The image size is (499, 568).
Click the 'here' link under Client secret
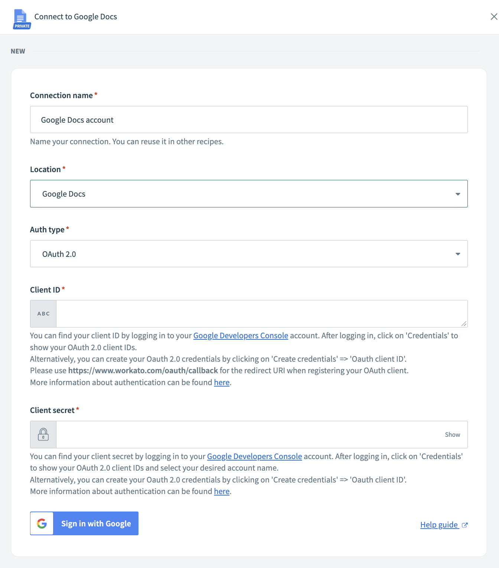coord(221,491)
